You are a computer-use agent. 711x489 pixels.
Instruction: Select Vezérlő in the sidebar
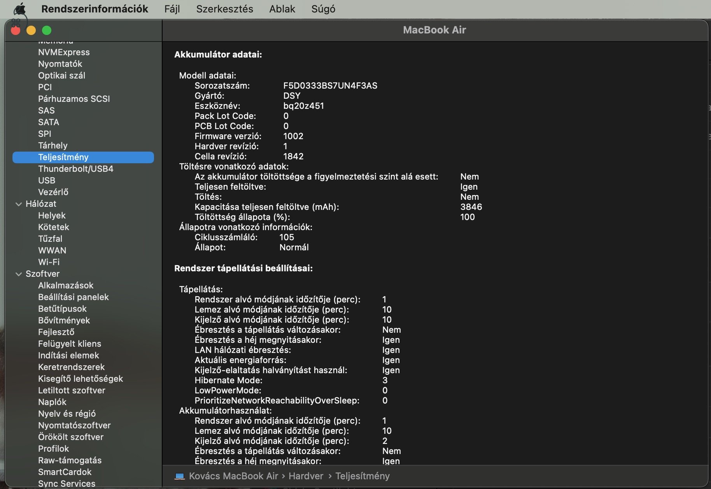coord(53,192)
